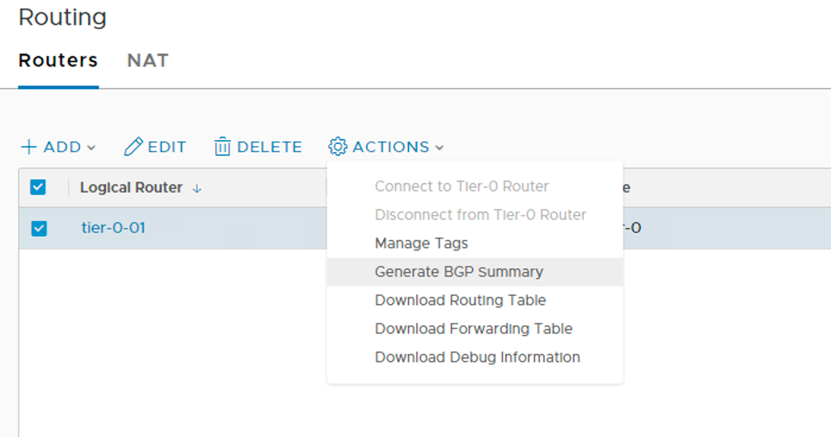The height and width of the screenshot is (437, 831).
Task: Collapse the ACTIONS dropdown chevron
Action: 439,148
